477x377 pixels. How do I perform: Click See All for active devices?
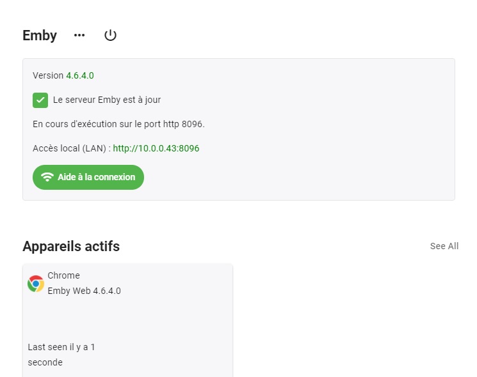[x=444, y=246]
